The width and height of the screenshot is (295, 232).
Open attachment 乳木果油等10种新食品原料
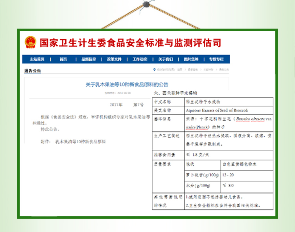pyautogui.click(x=81, y=142)
